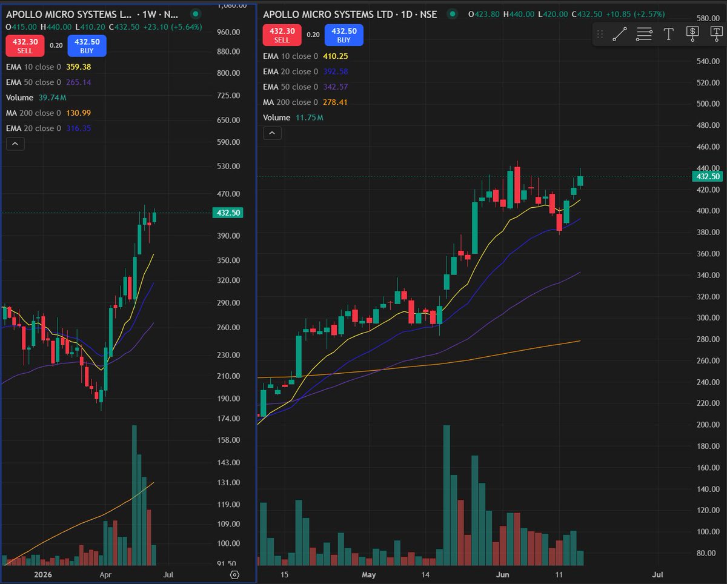
Task: Click weekly chart current price label 432.50
Action: point(229,213)
